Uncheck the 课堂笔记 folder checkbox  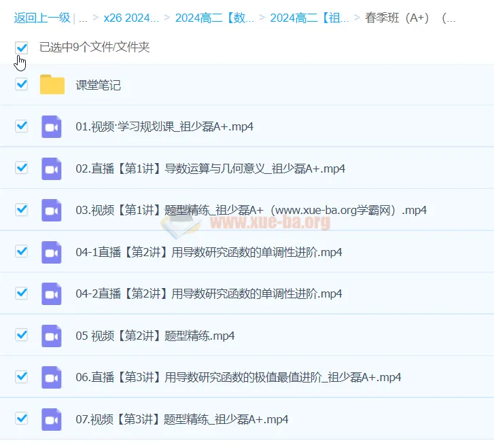click(22, 84)
